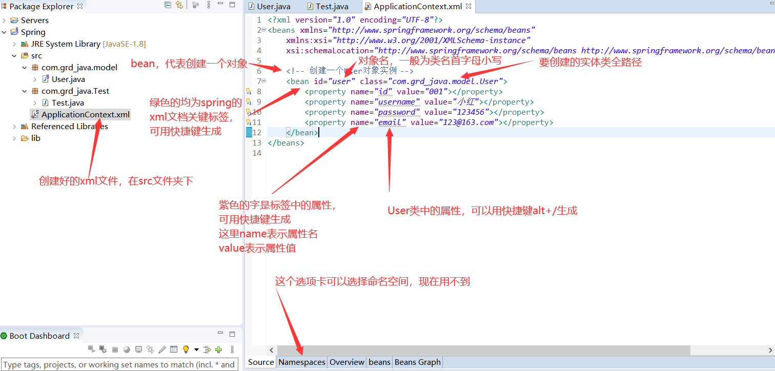Click the Boot Dashboard properties table icon
Image resolution: width=775 pixels, height=371 pixels.
coord(174,349)
